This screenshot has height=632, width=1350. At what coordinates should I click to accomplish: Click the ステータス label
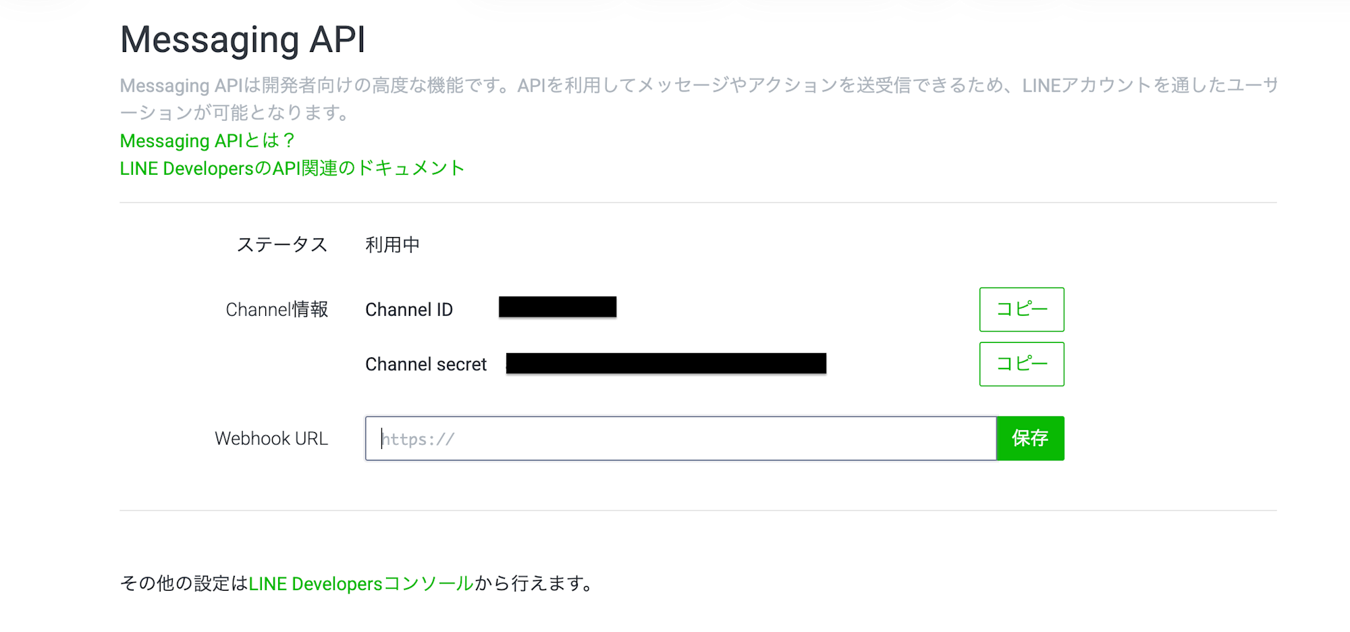[283, 244]
